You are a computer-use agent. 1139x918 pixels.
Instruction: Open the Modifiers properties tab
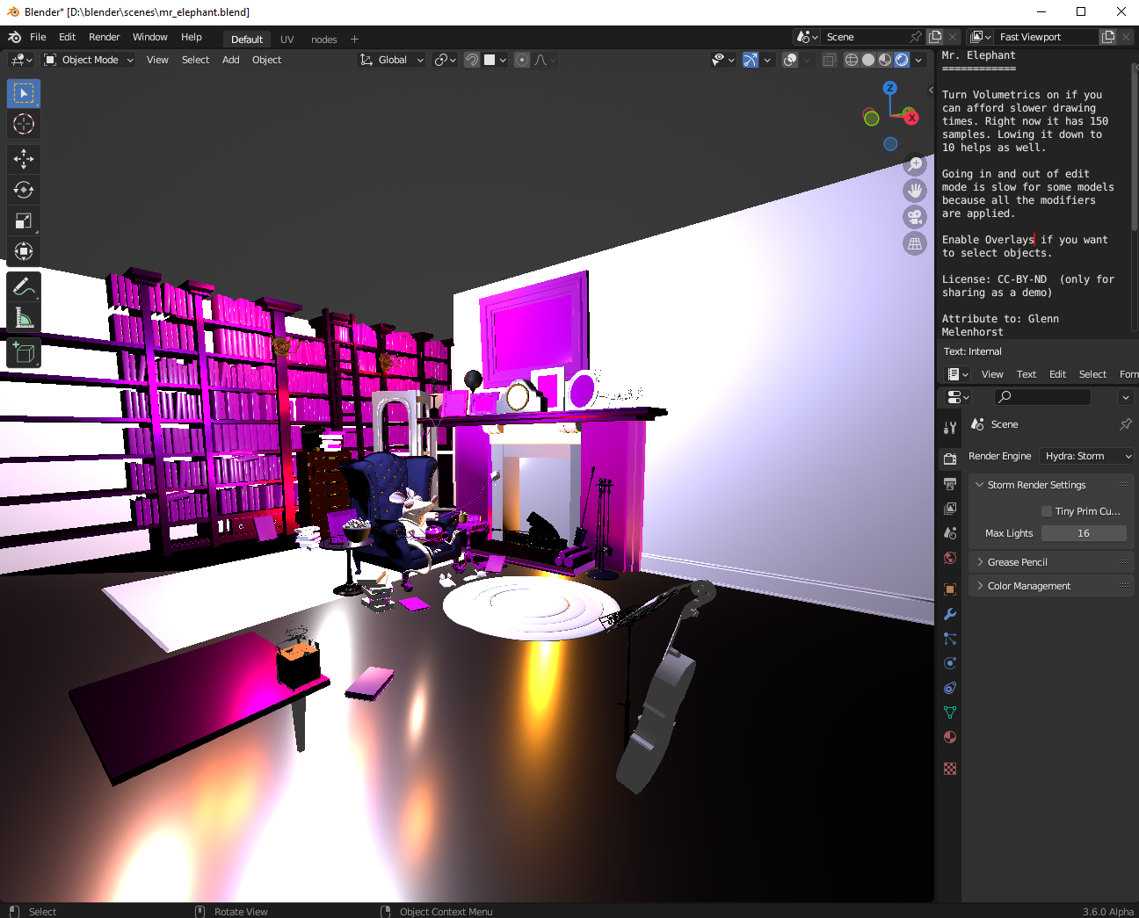pos(950,614)
